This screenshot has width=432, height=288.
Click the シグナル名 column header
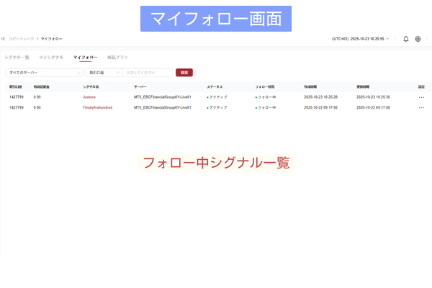91,86
